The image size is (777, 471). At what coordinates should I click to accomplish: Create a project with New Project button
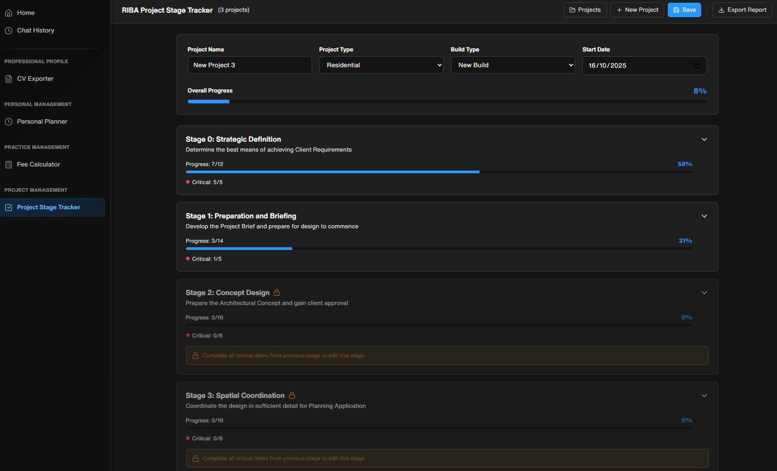click(x=637, y=9)
